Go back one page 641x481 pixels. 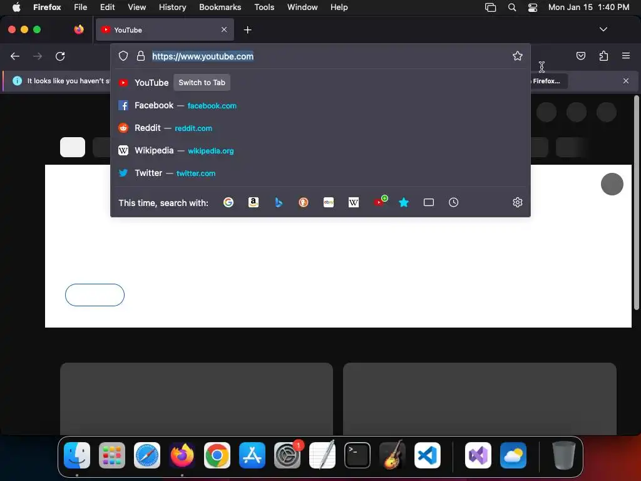[15, 56]
